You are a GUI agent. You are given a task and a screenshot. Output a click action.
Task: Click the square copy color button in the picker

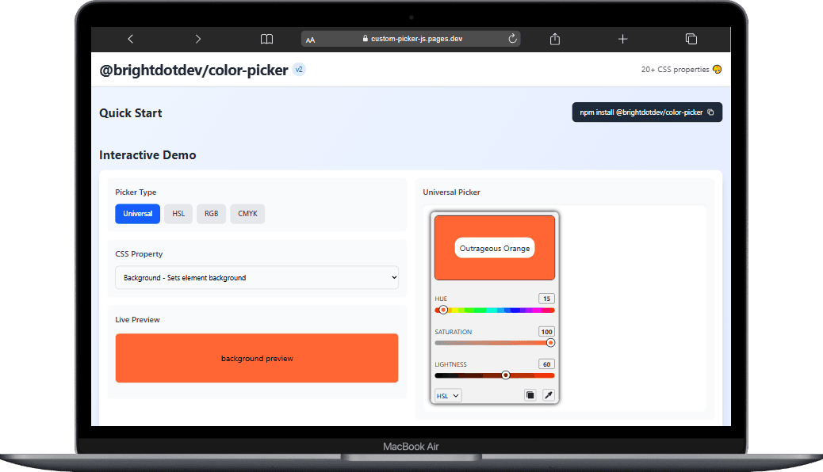pyautogui.click(x=530, y=395)
